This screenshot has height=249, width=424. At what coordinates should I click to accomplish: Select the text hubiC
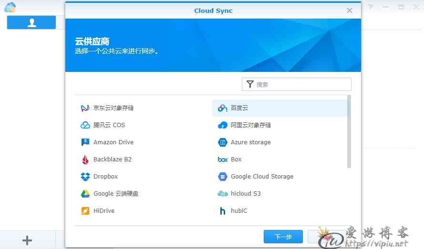(x=239, y=210)
